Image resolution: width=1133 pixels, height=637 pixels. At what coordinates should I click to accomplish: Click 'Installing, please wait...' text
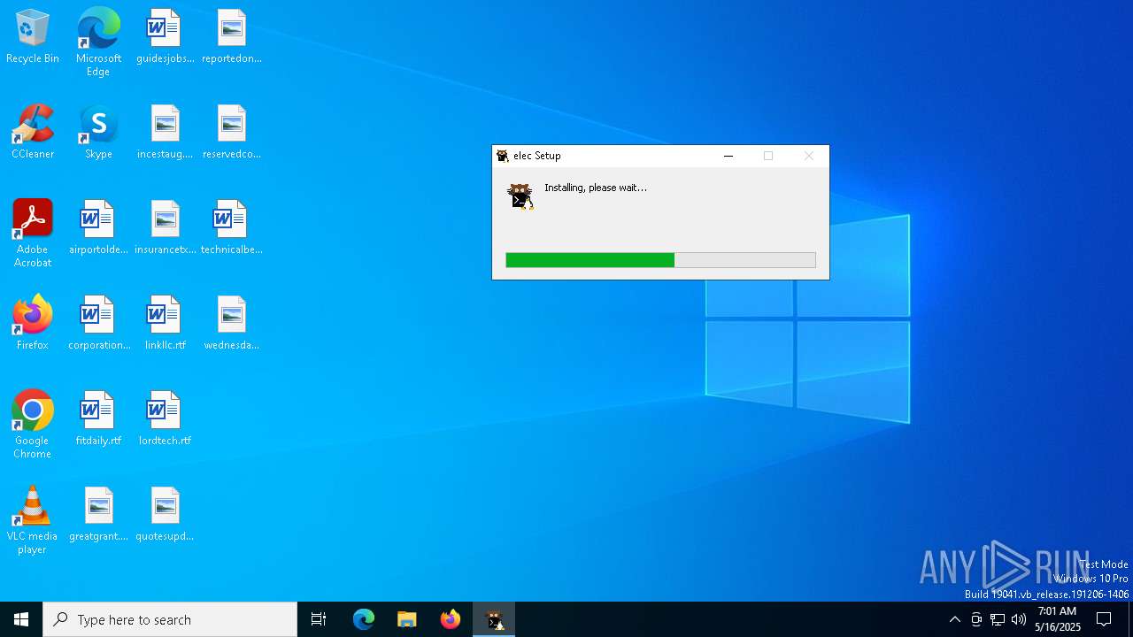coord(596,188)
